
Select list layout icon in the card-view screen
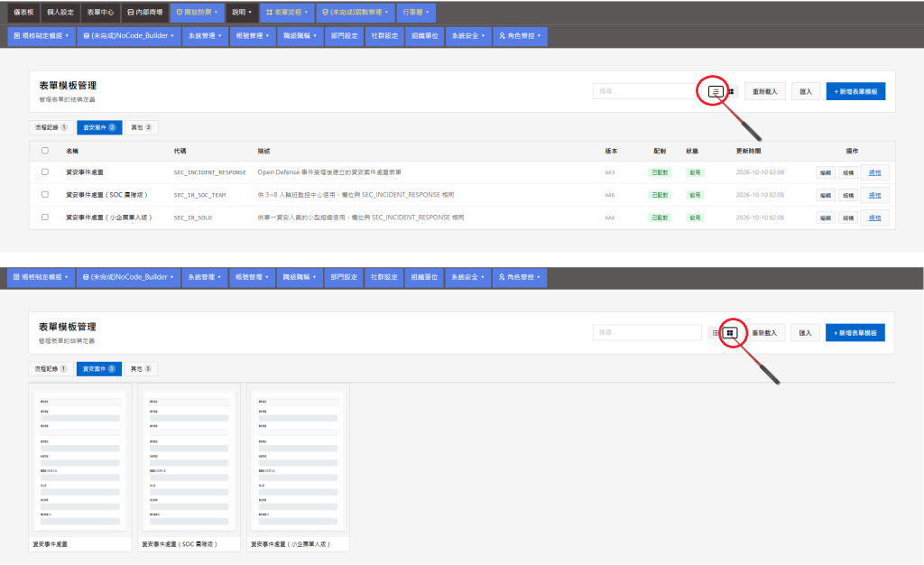pyautogui.click(x=715, y=333)
